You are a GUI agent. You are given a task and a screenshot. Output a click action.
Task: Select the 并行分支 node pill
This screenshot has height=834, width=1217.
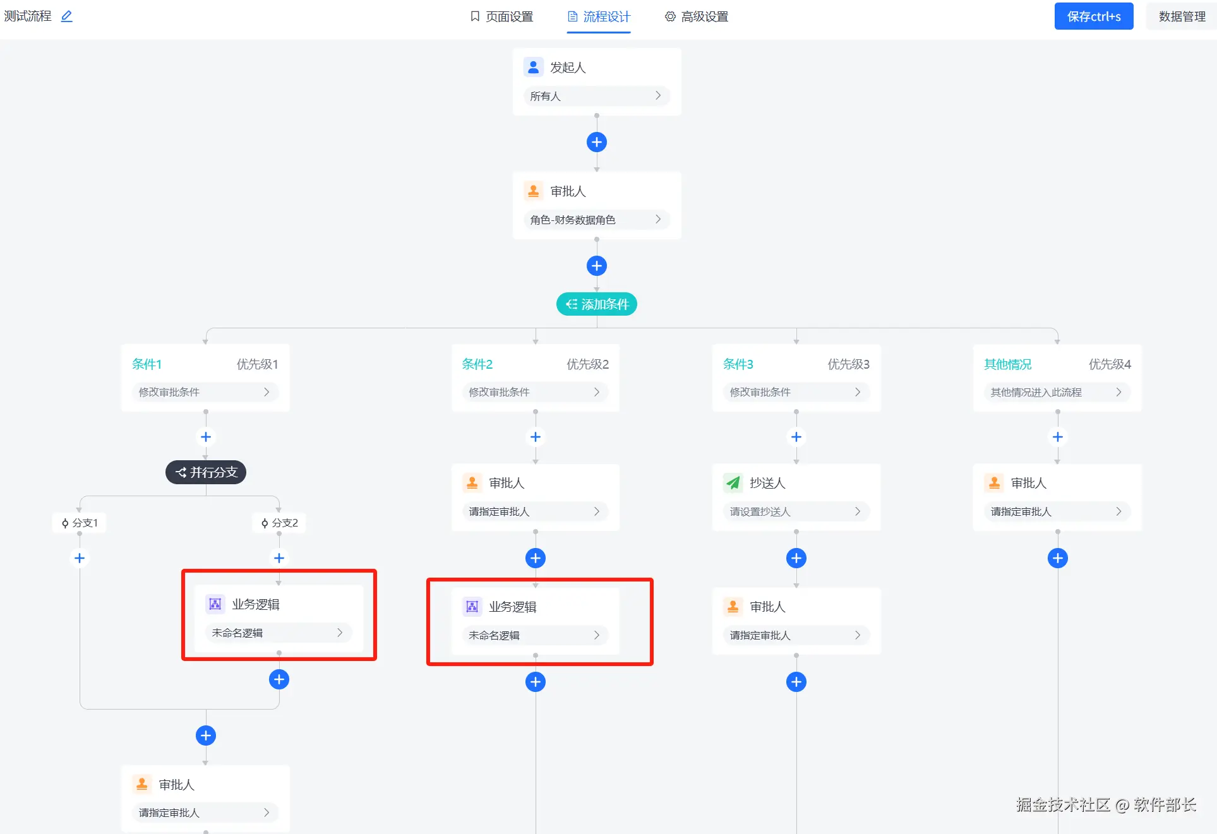point(206,472)
